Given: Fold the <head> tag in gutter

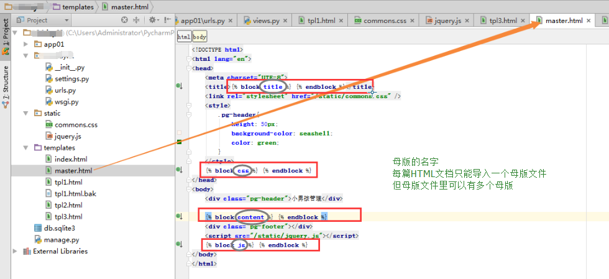Looking at the screenshot, I should coord(189,68).
